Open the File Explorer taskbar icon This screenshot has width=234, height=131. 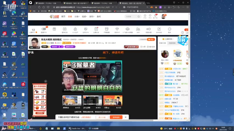[58, 128]
